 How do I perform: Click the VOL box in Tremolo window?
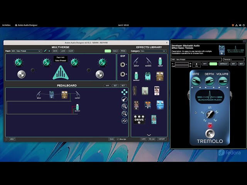pyautogui.click(x=196, y=65)
